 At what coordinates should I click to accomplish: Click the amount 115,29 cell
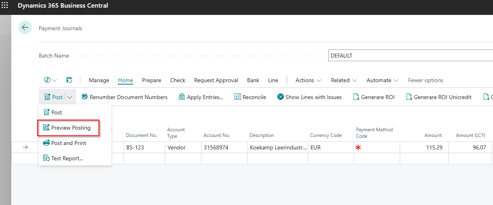(x=424, y=147)
